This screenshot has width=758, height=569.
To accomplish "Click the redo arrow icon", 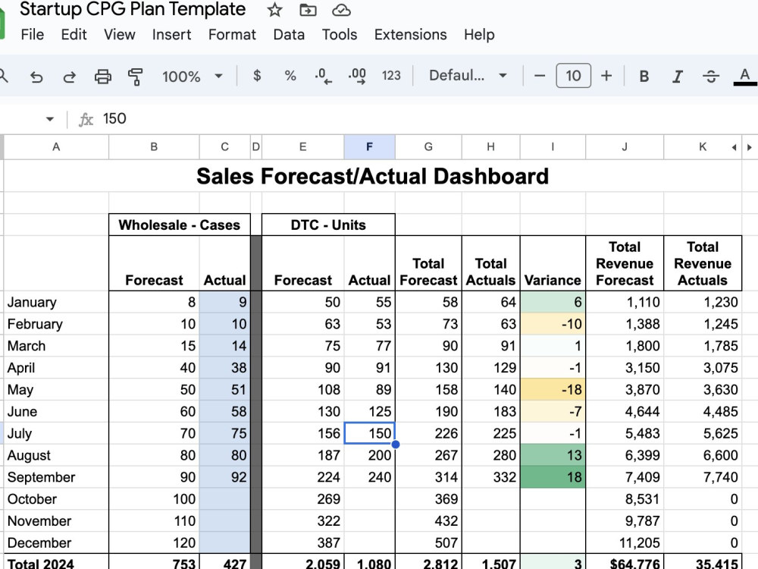I will tap(70, 77).
